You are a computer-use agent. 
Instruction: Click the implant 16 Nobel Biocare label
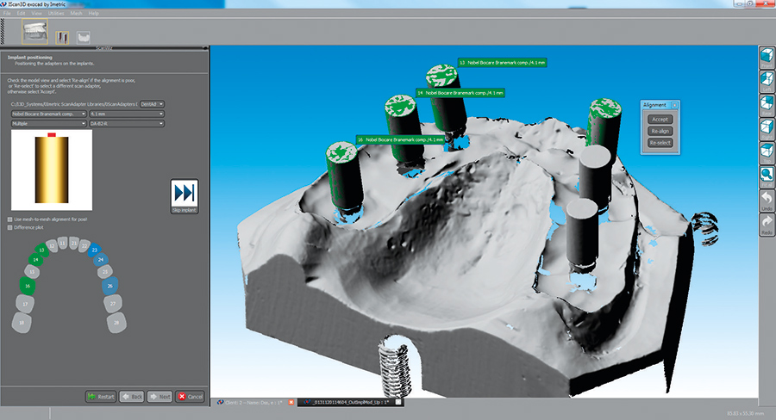pyautogui.click(x=400, y=139)
